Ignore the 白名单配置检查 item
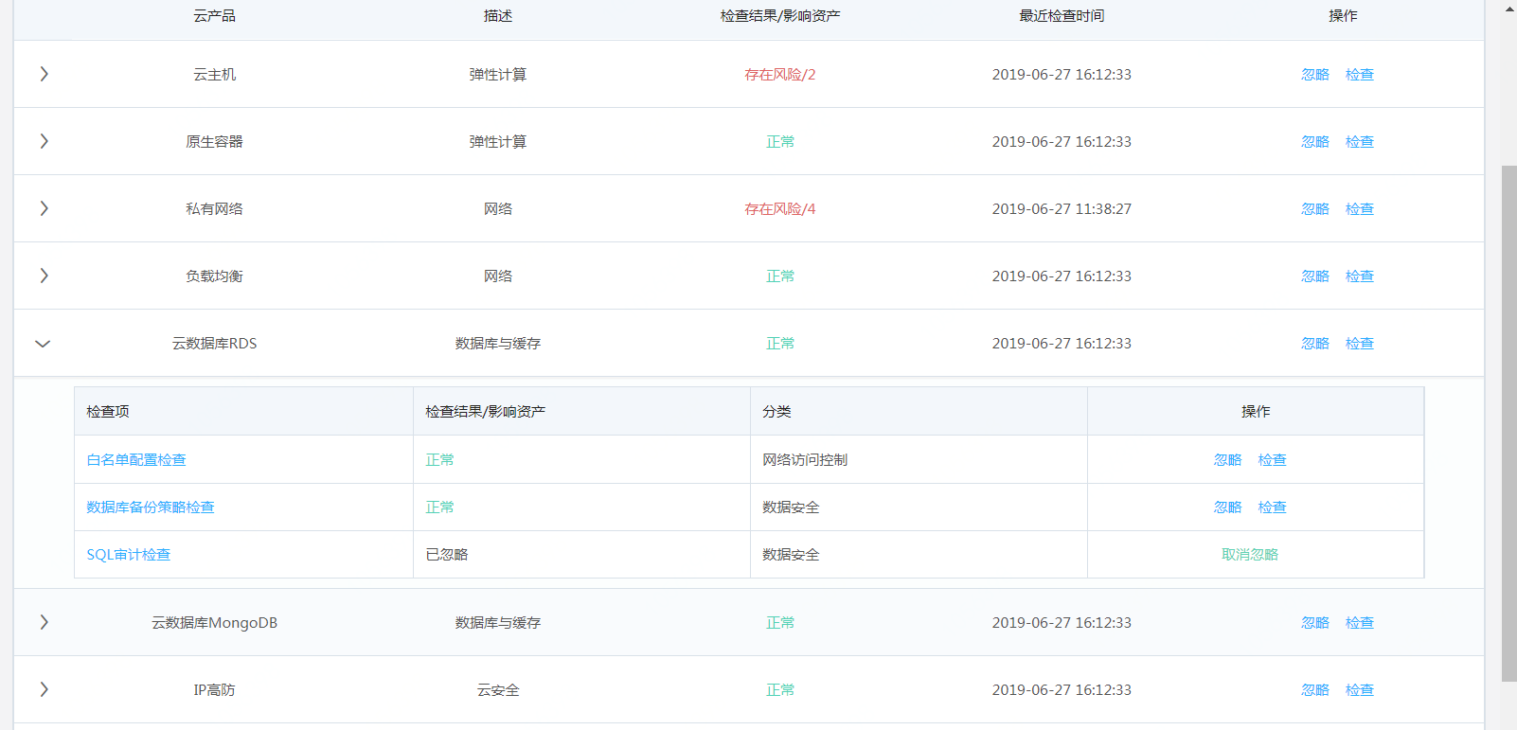 [x=1227, y=460]
